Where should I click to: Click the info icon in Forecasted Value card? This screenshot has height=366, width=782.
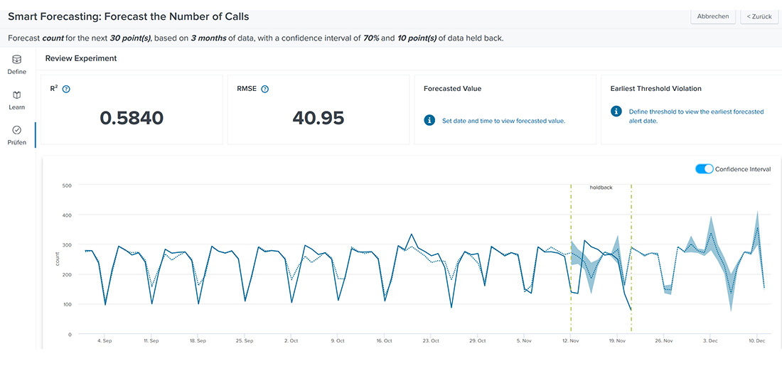coord(429,121)
